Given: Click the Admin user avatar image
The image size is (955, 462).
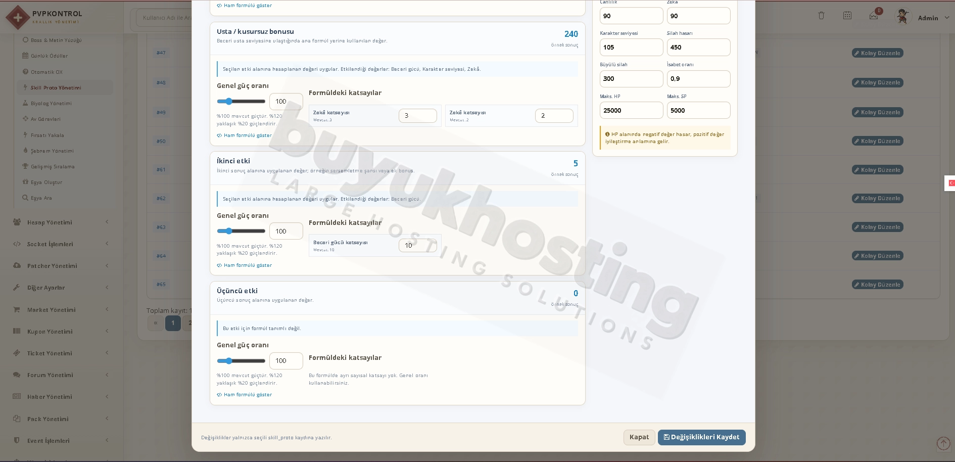Looking at the screenshot, I should 902,16.
